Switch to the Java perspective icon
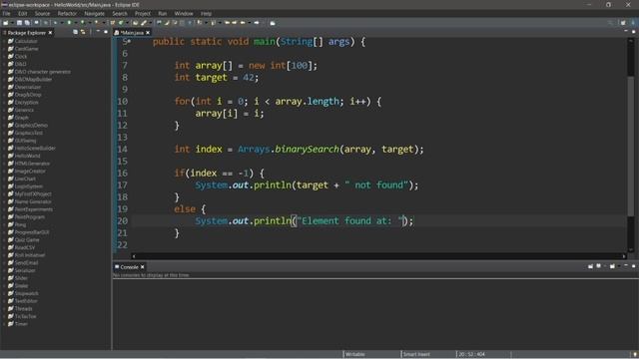The height and width of the screenshot is (359, 639). click(634, 23)
